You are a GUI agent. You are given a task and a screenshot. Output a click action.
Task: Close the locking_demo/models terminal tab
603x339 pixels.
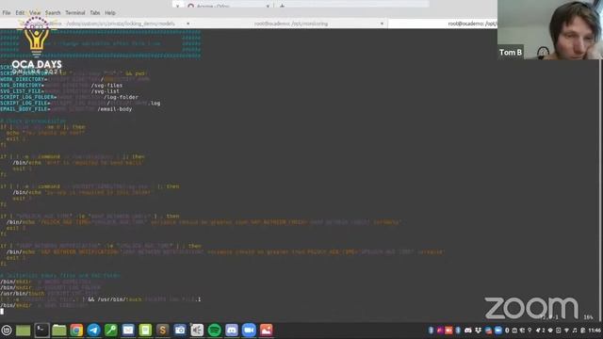(188, 24)
